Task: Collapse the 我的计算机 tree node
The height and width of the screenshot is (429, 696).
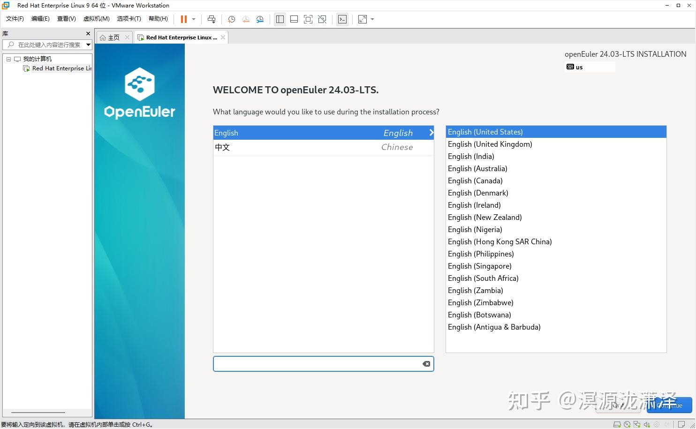Action: coord(8,59)
